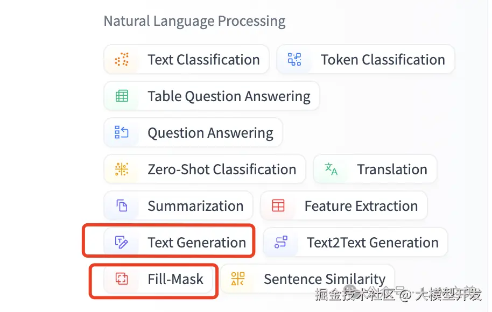Image resolution: width=492 pixels, height=312 pixels.
Task: Open the Summarization task label
Action: tap(195, 206)
